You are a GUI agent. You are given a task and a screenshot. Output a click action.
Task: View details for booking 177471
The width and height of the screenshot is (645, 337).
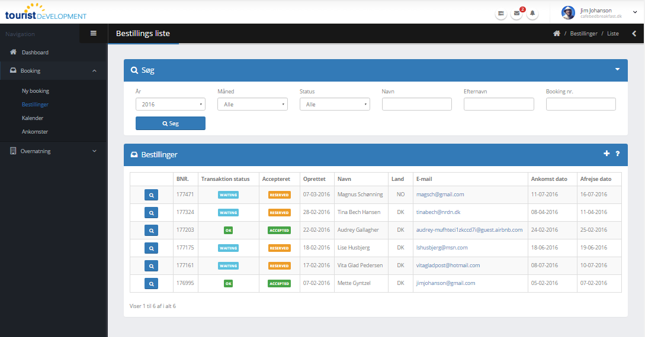(151, 195)
